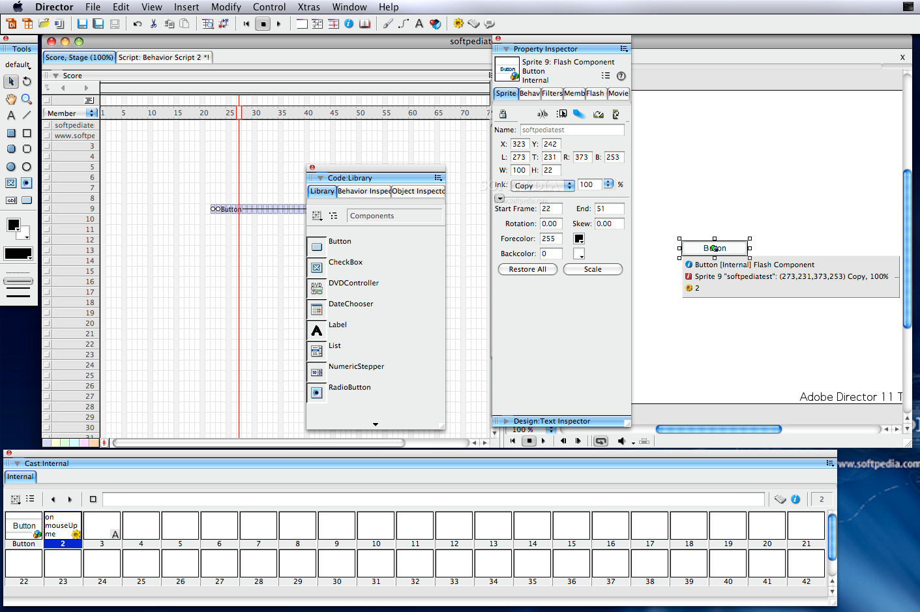
Task: Switch to the Behavior Inspector tab
Action: pyautogui.click(x=364, y=191)
